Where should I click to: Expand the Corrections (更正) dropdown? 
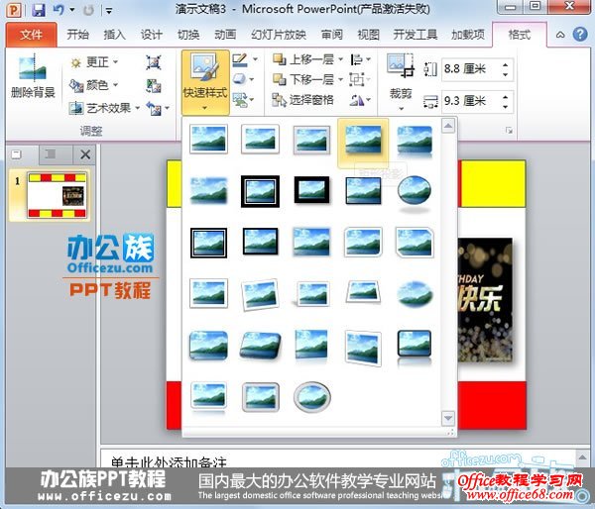(x=96, y=62)
